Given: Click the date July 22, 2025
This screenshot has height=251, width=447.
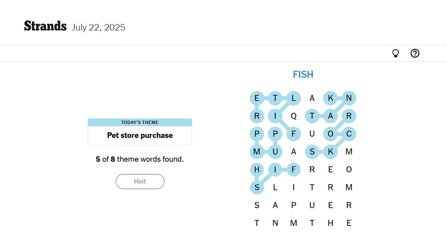Looking at the screenshot, I should (98, 28).
